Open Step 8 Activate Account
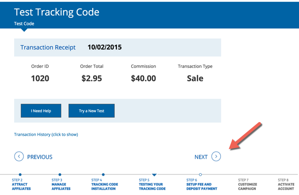This screenshot has height=195, width=299. pyautogui.click(x=286, y=184)
